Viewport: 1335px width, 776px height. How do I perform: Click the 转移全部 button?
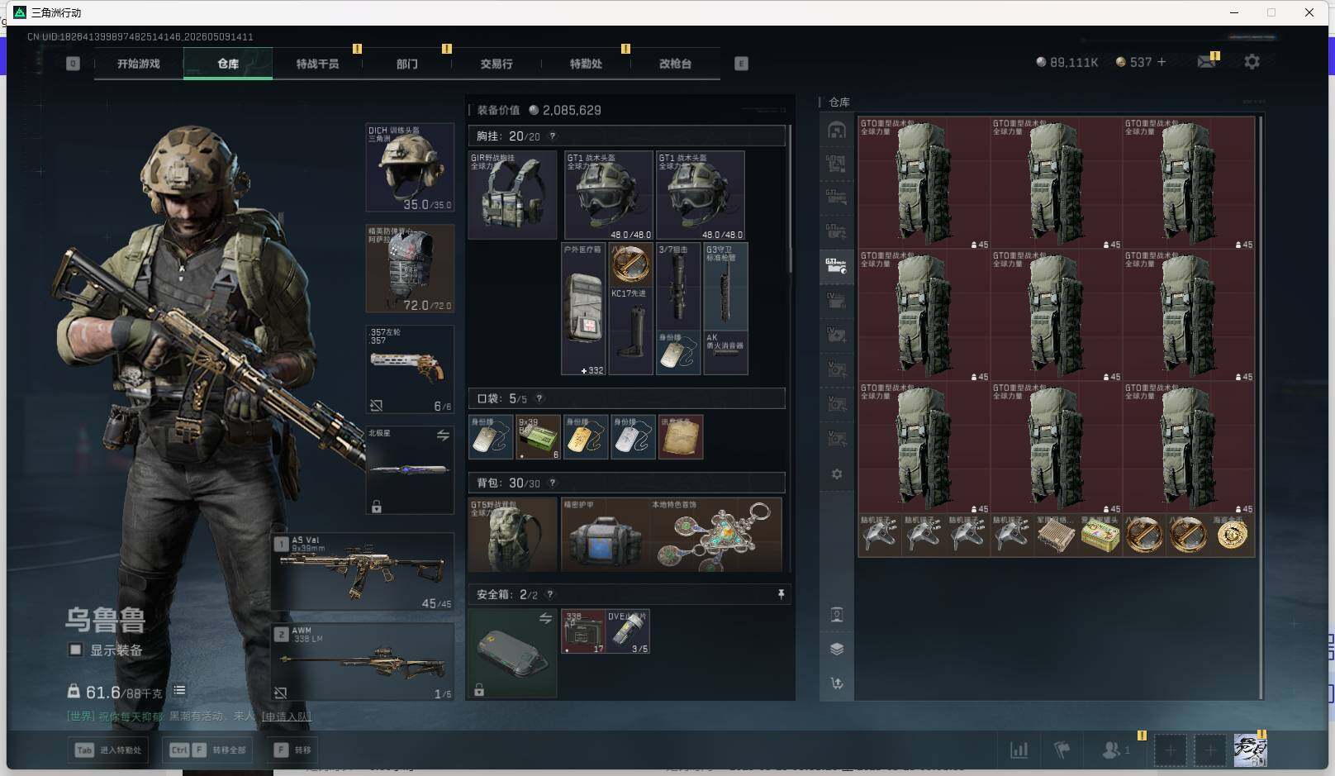[208, 750]
